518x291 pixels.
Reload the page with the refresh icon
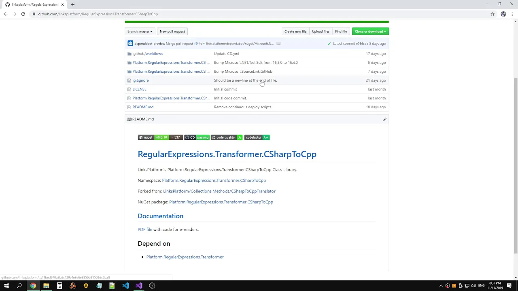[x=23, y=14]
